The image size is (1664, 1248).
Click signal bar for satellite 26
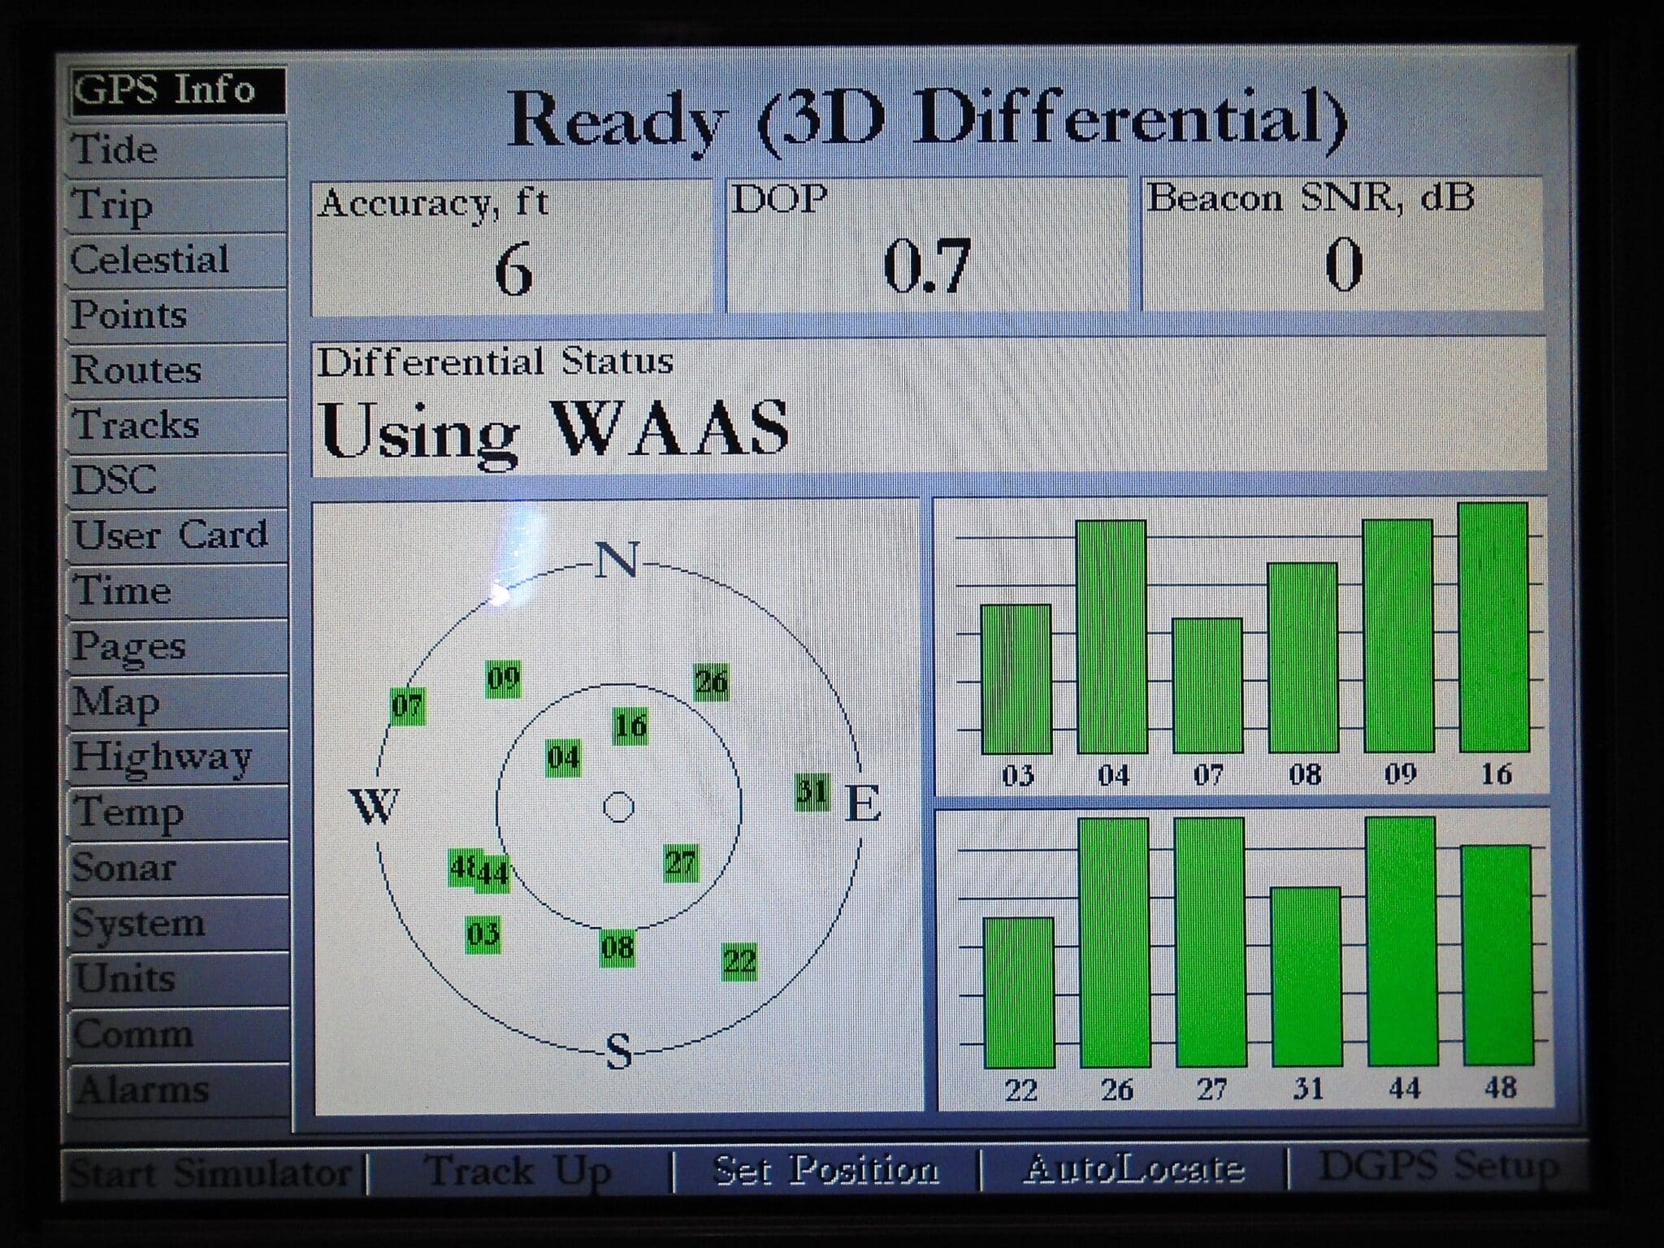1115,942
